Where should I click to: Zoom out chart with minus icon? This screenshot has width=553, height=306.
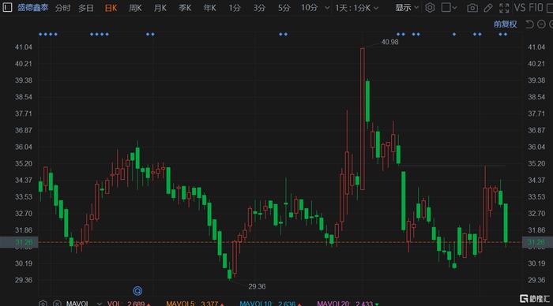541,24
